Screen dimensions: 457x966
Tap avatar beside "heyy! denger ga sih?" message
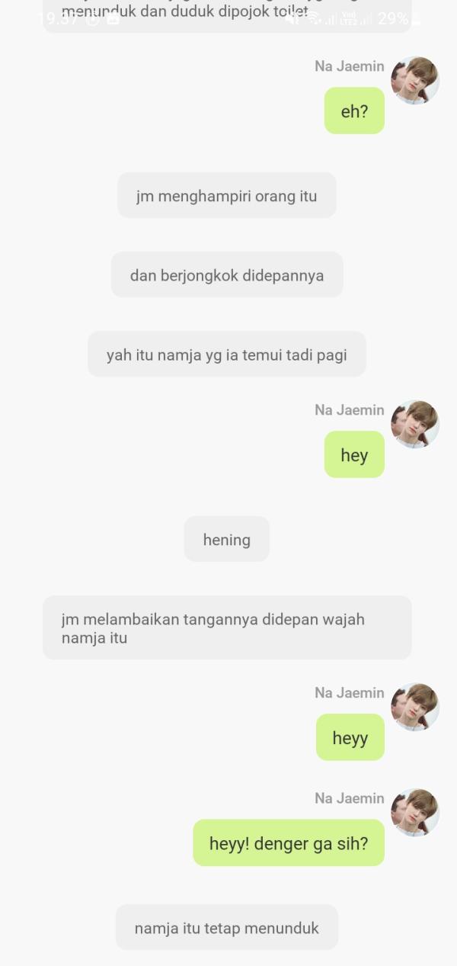[x=415, y=812]
